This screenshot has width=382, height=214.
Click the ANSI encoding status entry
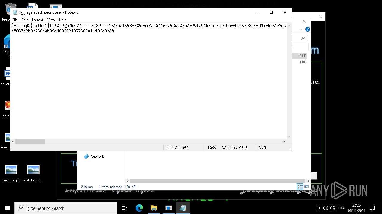(x=262, y=148)
